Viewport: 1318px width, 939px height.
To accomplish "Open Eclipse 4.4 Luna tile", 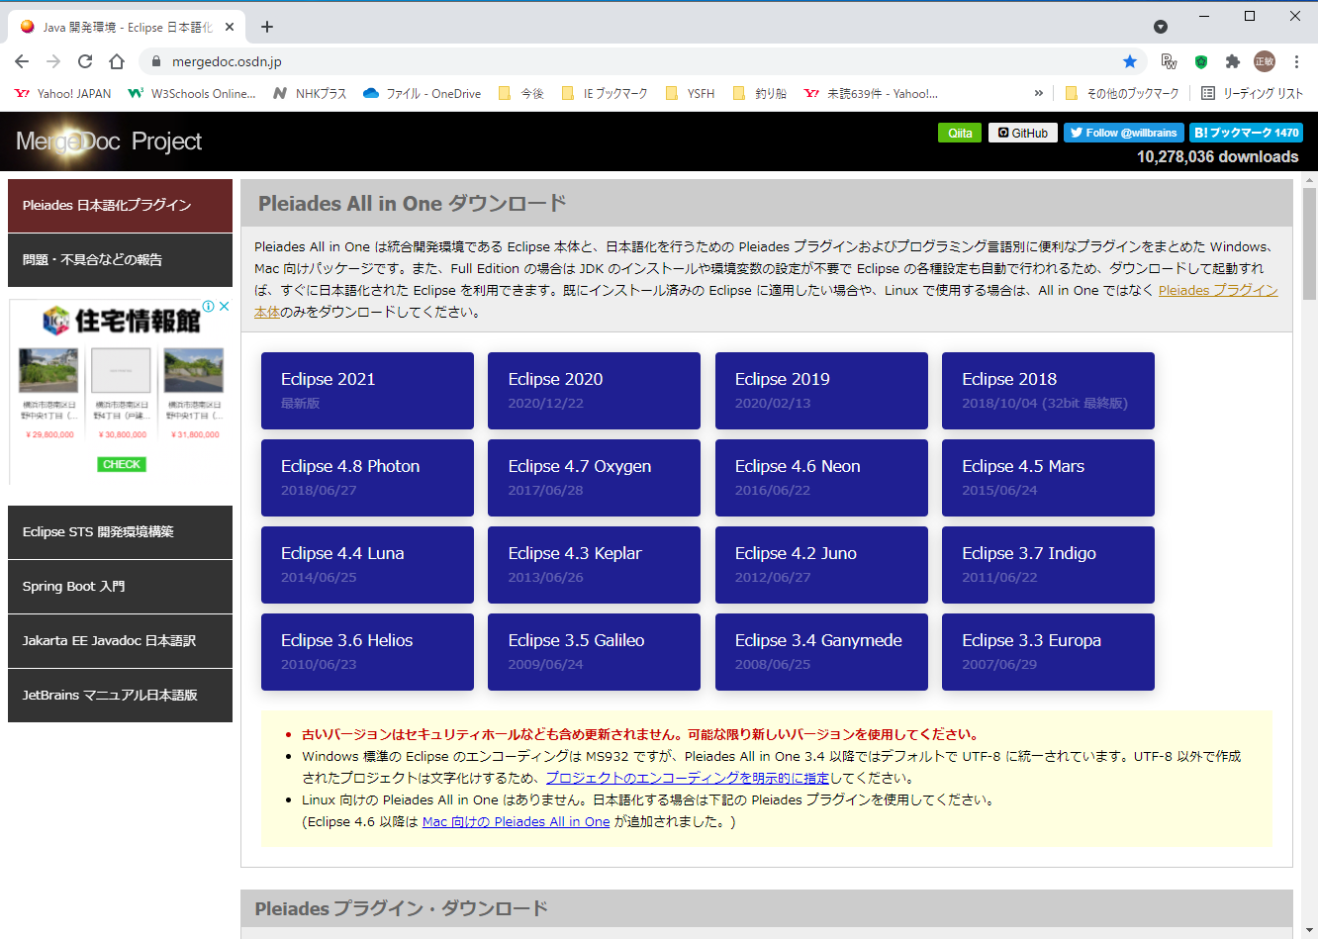I will pyautogui.click(x=367, y=565).
